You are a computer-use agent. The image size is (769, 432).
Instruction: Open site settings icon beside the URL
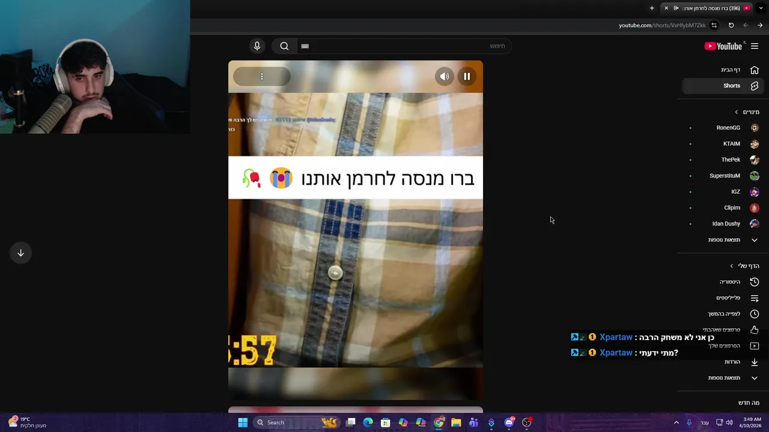[x=714, y=25]
